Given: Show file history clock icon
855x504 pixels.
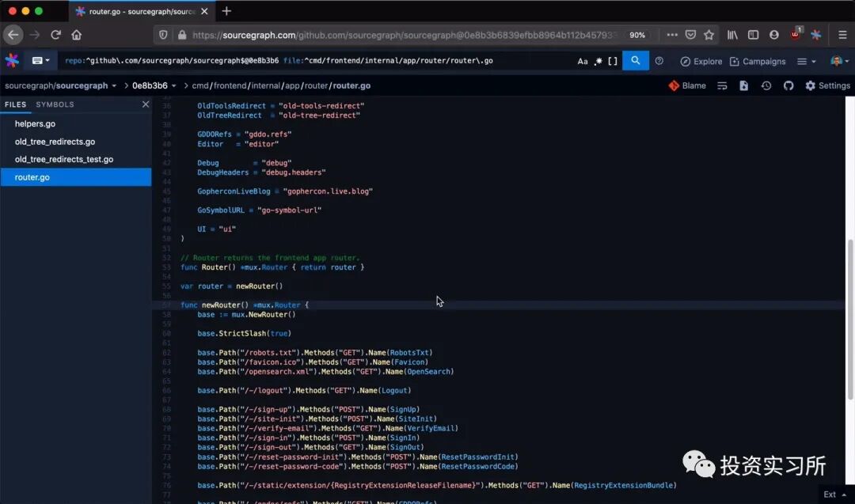Looking at the screenshot, I should [766, 85].
